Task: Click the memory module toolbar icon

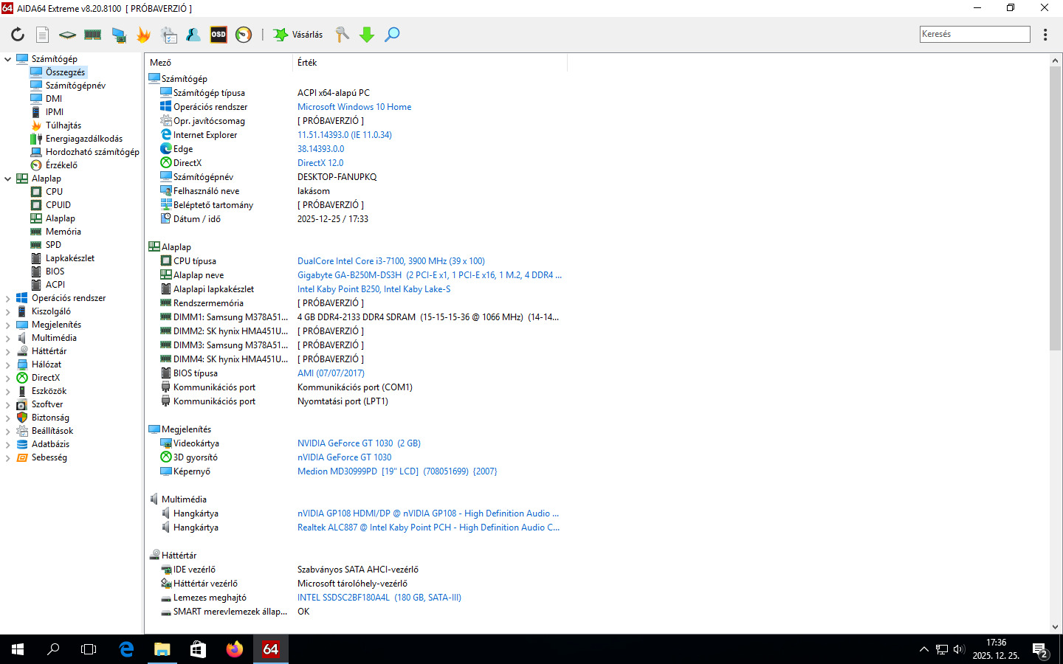Action: click(93, 35)
